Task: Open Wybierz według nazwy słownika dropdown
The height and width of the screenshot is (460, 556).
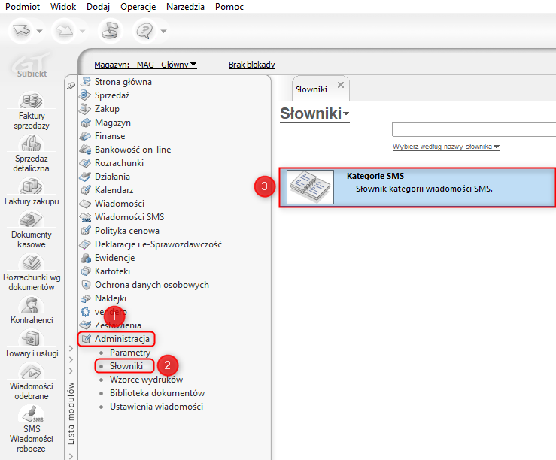Action: point(446,147)
